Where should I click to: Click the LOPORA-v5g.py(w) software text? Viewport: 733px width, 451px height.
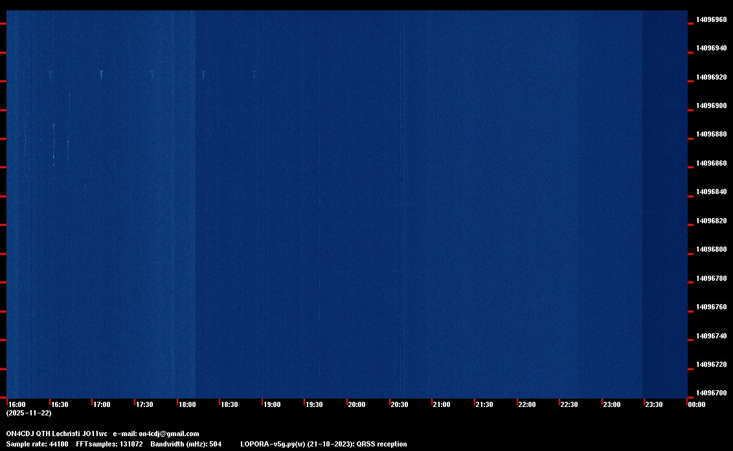tap(273, 444)
